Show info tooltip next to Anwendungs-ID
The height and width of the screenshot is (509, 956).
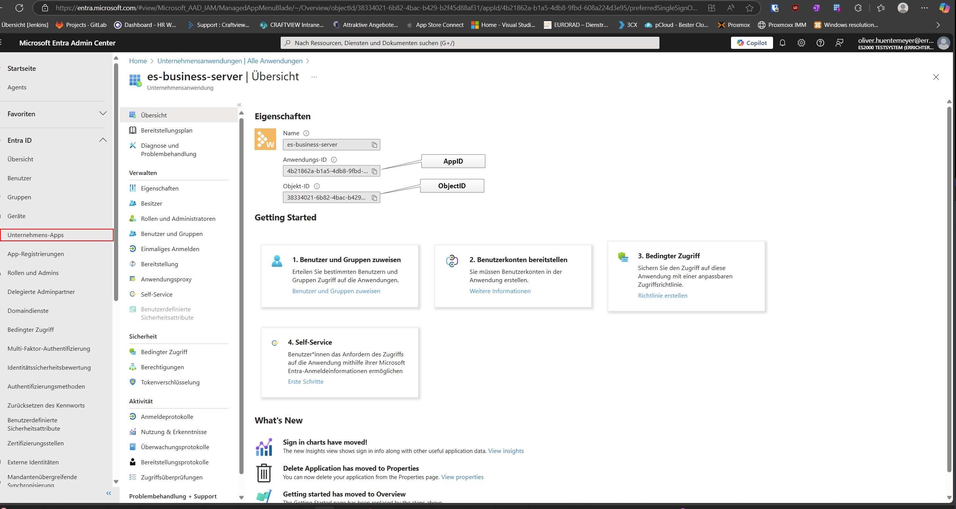point(334,160)
